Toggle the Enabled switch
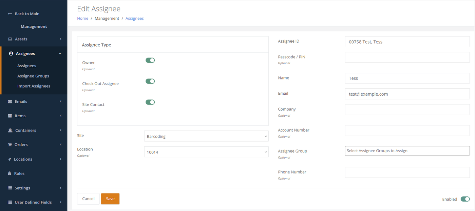This screenshot has height=211, width=475. tap(465, 199)
